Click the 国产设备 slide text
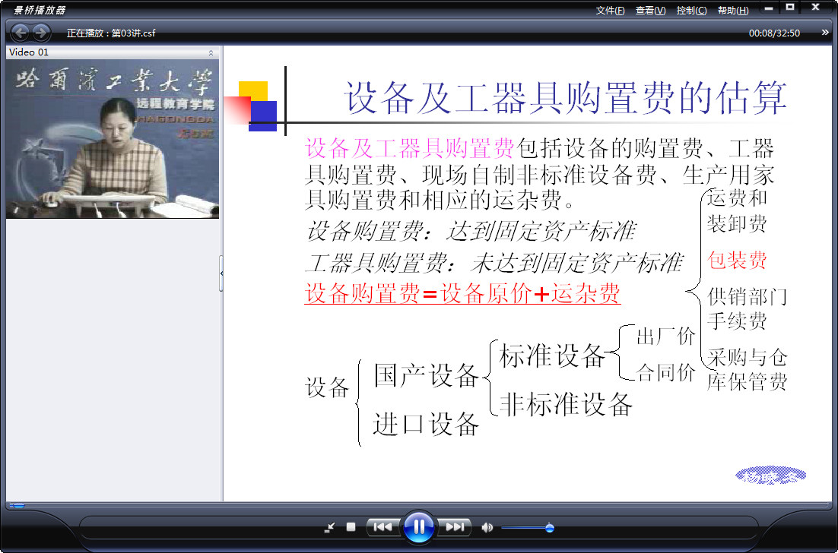Viewport: 838px width, 553px height. pyautogui.click(x=426, y=376)
